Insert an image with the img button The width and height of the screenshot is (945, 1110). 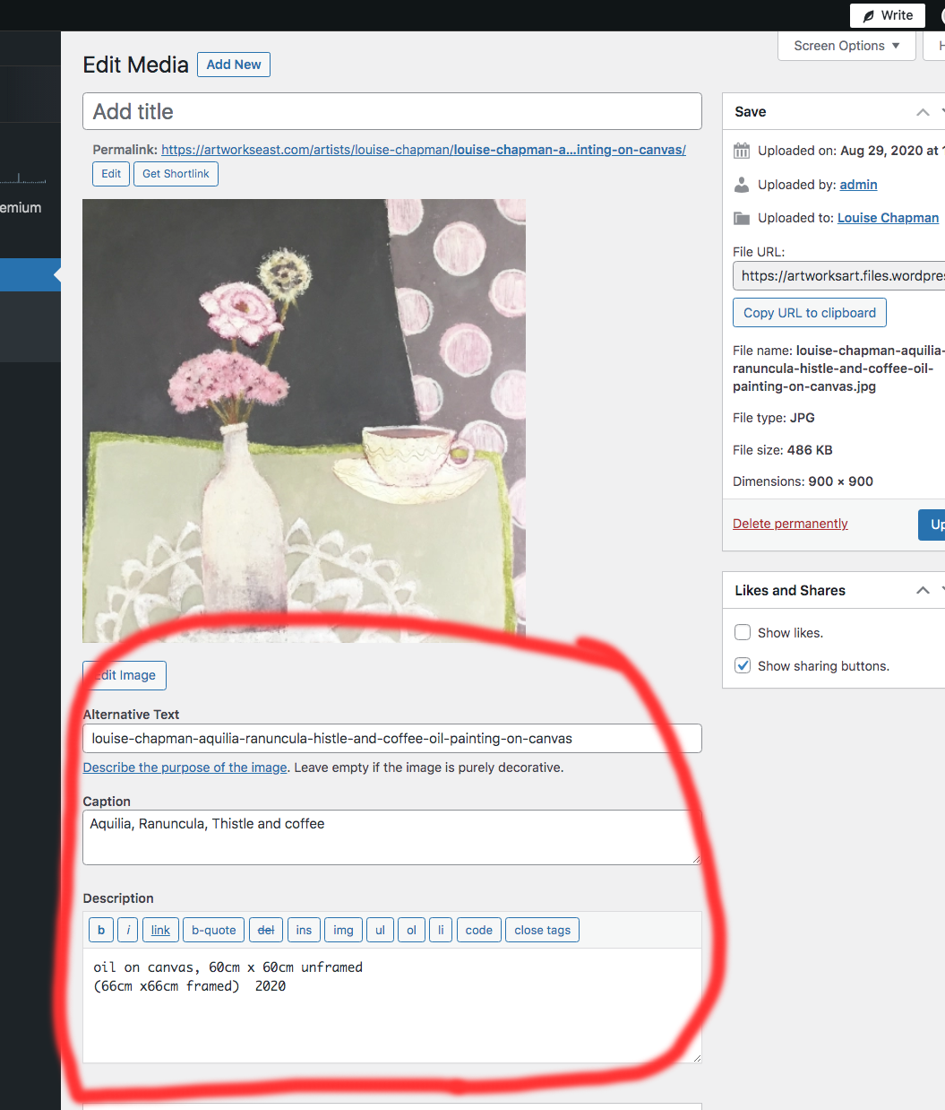(x=343, y=930)
